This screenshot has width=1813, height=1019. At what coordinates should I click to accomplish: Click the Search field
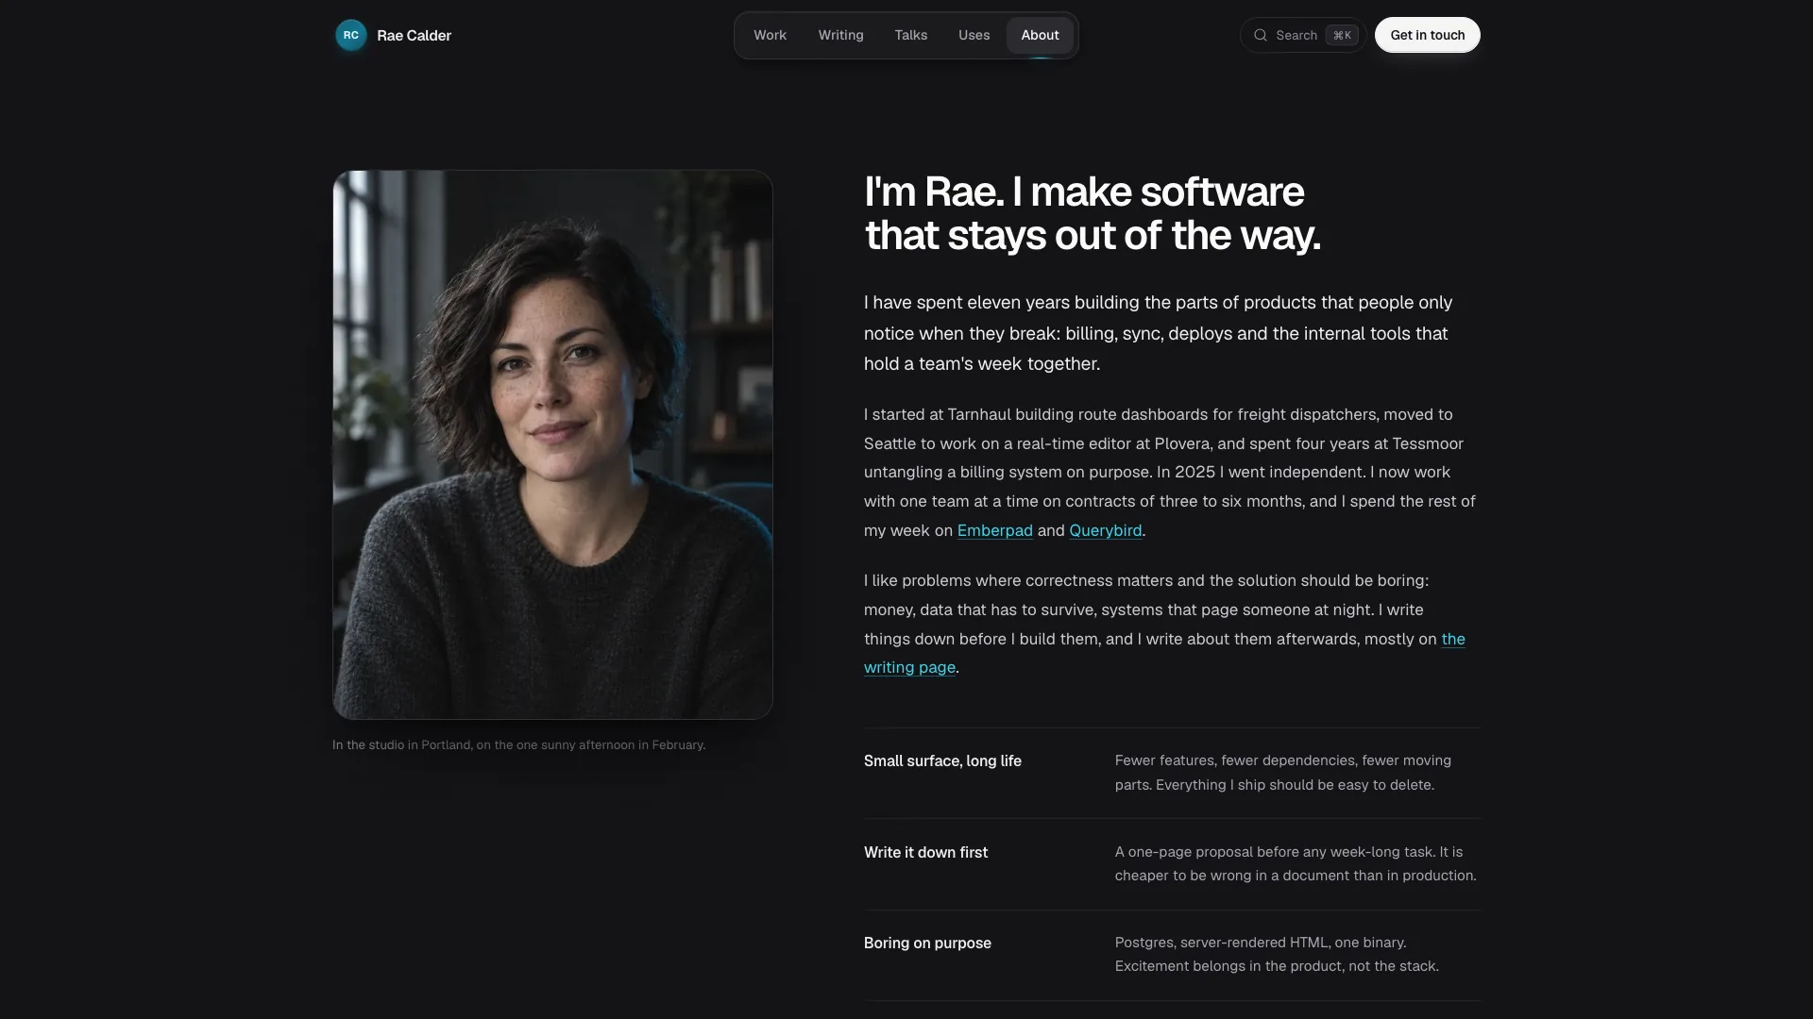point(1303,35)
